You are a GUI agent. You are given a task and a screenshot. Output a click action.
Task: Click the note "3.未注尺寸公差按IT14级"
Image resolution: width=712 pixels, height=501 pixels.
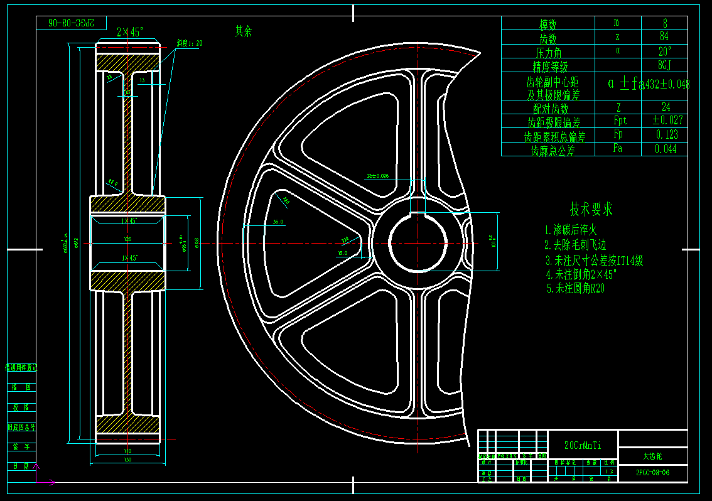coord(594,261)
